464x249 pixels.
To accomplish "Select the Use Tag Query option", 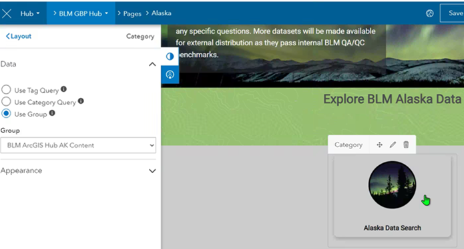I will [6, 89].
